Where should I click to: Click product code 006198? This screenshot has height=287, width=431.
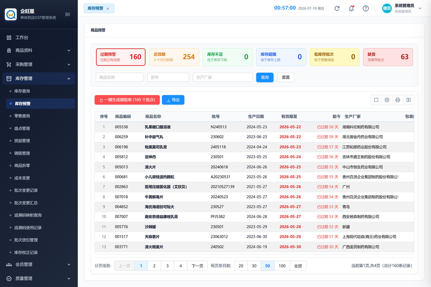(x=121, y=147)
